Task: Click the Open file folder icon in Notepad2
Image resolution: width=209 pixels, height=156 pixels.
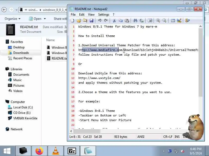Action: pos(79,21)
